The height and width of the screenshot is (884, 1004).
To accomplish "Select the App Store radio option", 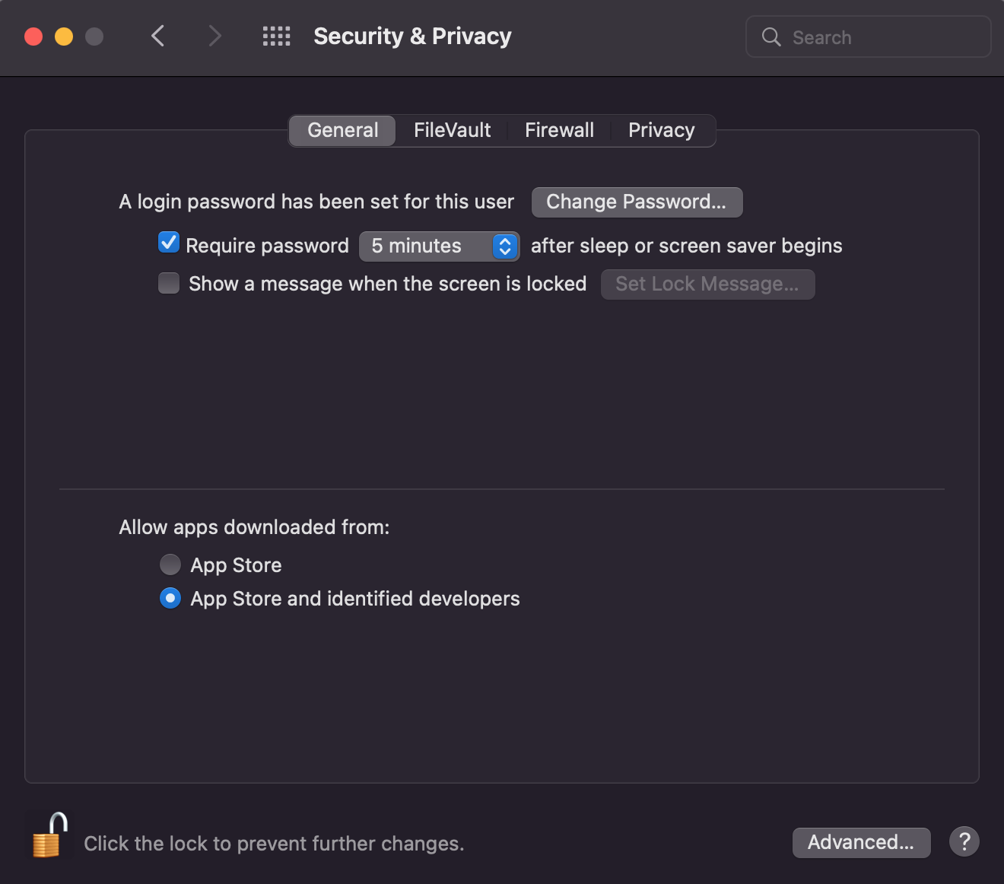I will pyautogui.click(x=170, y=564).
